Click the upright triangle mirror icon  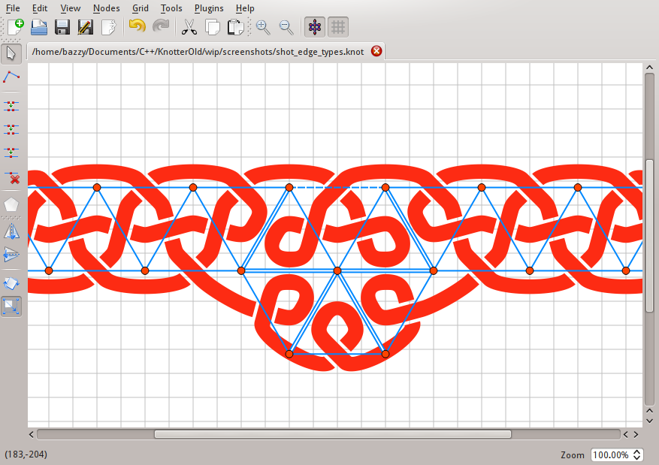pos(11,231)
